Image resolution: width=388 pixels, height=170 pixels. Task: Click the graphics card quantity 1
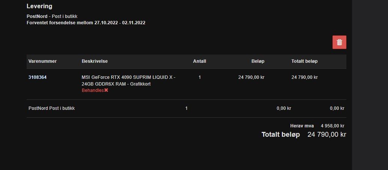click(200, 77)
